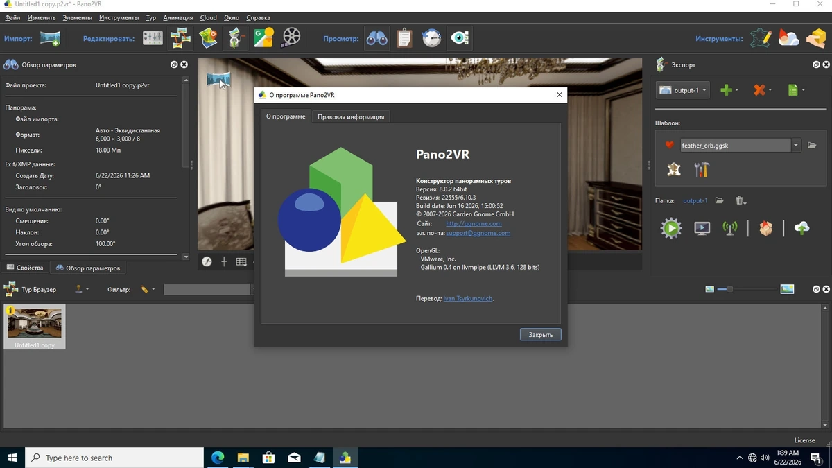This screenshot has width=832, height=468.
Task: Click the cloud upload icon
Action: pyautogui.click(x=801, y=228)
